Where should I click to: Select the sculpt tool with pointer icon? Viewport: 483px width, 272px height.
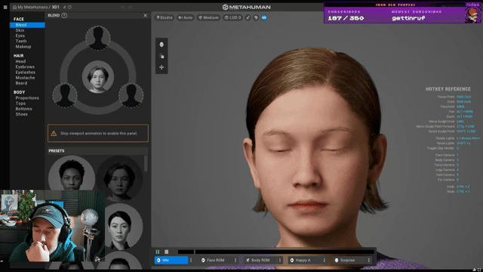(162, 56)
